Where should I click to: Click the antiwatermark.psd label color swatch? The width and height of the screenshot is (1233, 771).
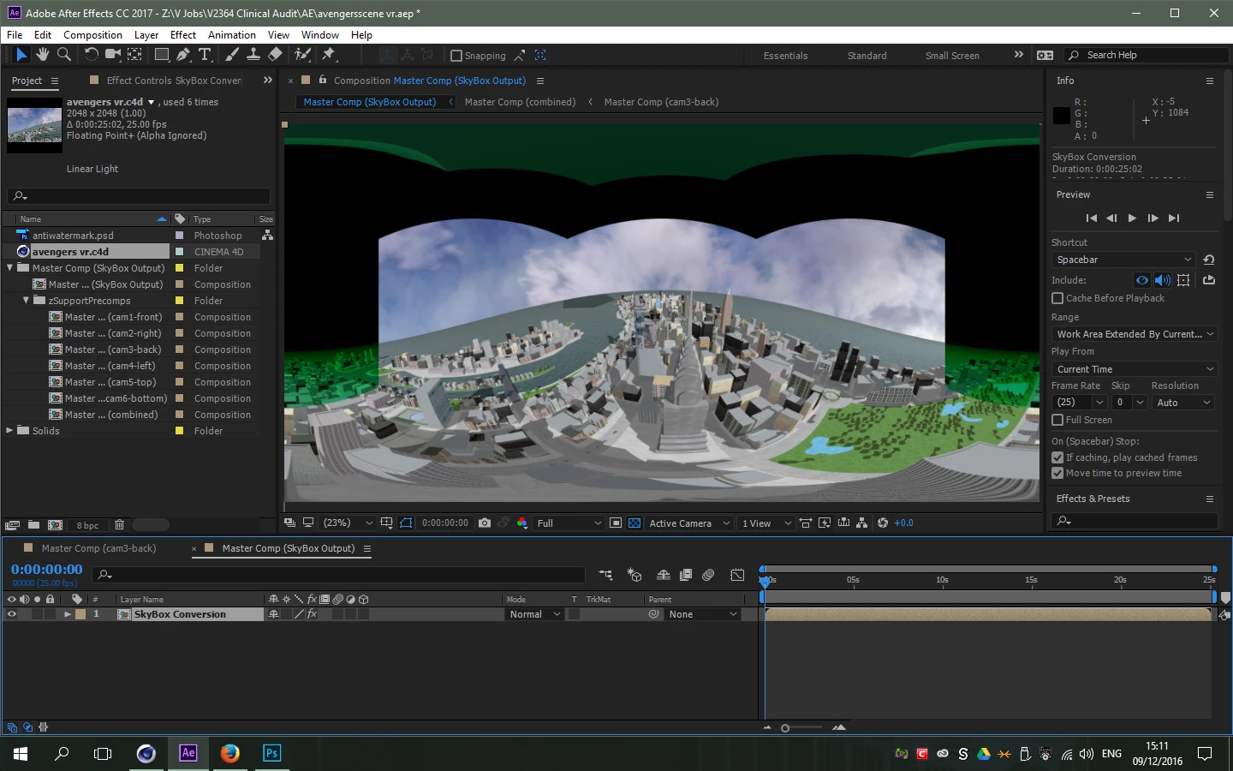pos(179,236)
